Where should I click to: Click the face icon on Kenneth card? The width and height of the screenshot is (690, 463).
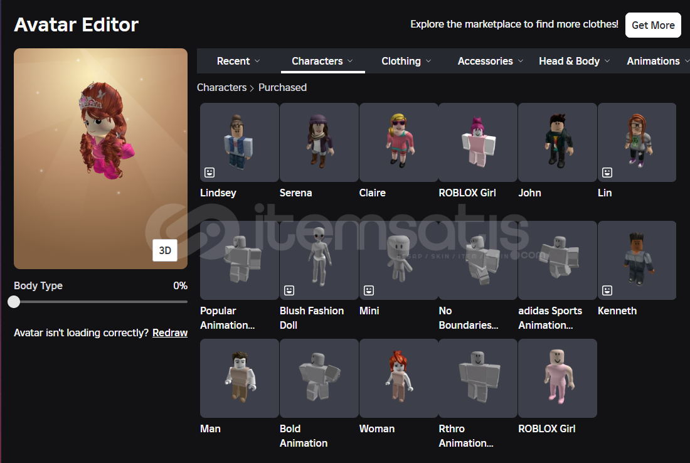point(607,290)
